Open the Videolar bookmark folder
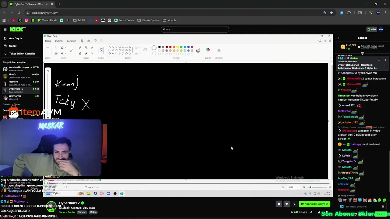Image resolution: width=390 pixels, height=219 pixels. (x=170, y=20)
